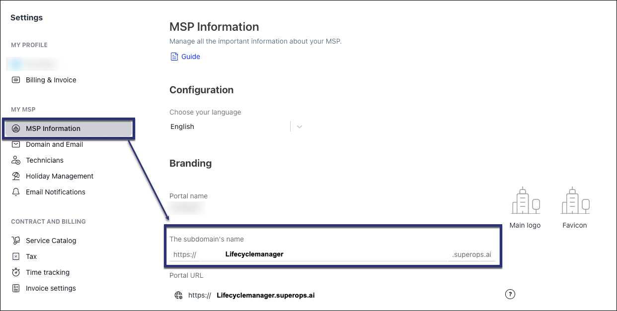Click the Technicians people icon
Viewport: 617px width, 311px height.
(x=16, y=160)
